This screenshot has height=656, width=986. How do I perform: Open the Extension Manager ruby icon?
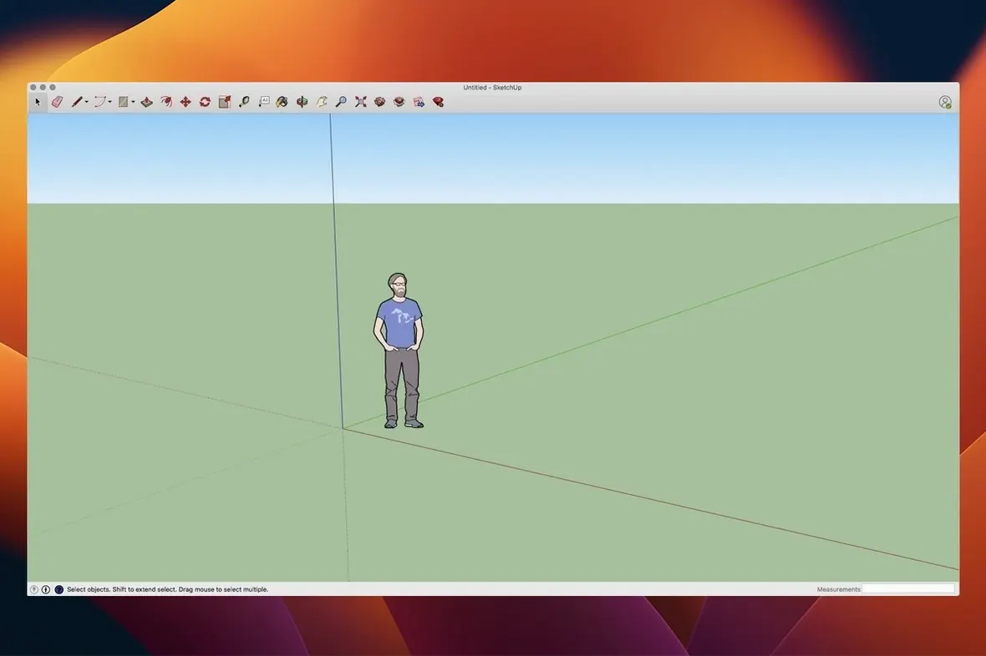tap(439, 102)
